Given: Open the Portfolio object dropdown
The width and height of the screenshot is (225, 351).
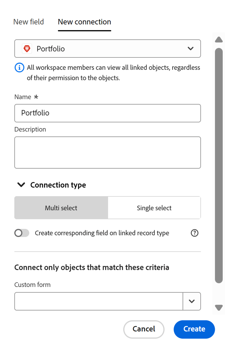Looking at the screenshot, I should click(x=108, y=48).
